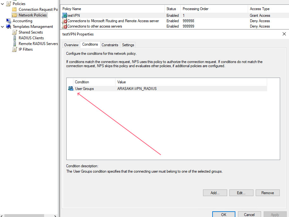
Task: Click the User Groups condition icon
Action: (71, 89)
